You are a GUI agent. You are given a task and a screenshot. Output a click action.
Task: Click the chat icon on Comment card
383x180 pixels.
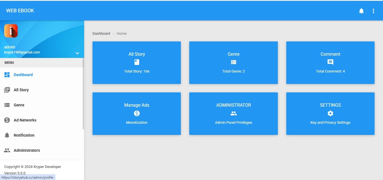click(330, 62)
